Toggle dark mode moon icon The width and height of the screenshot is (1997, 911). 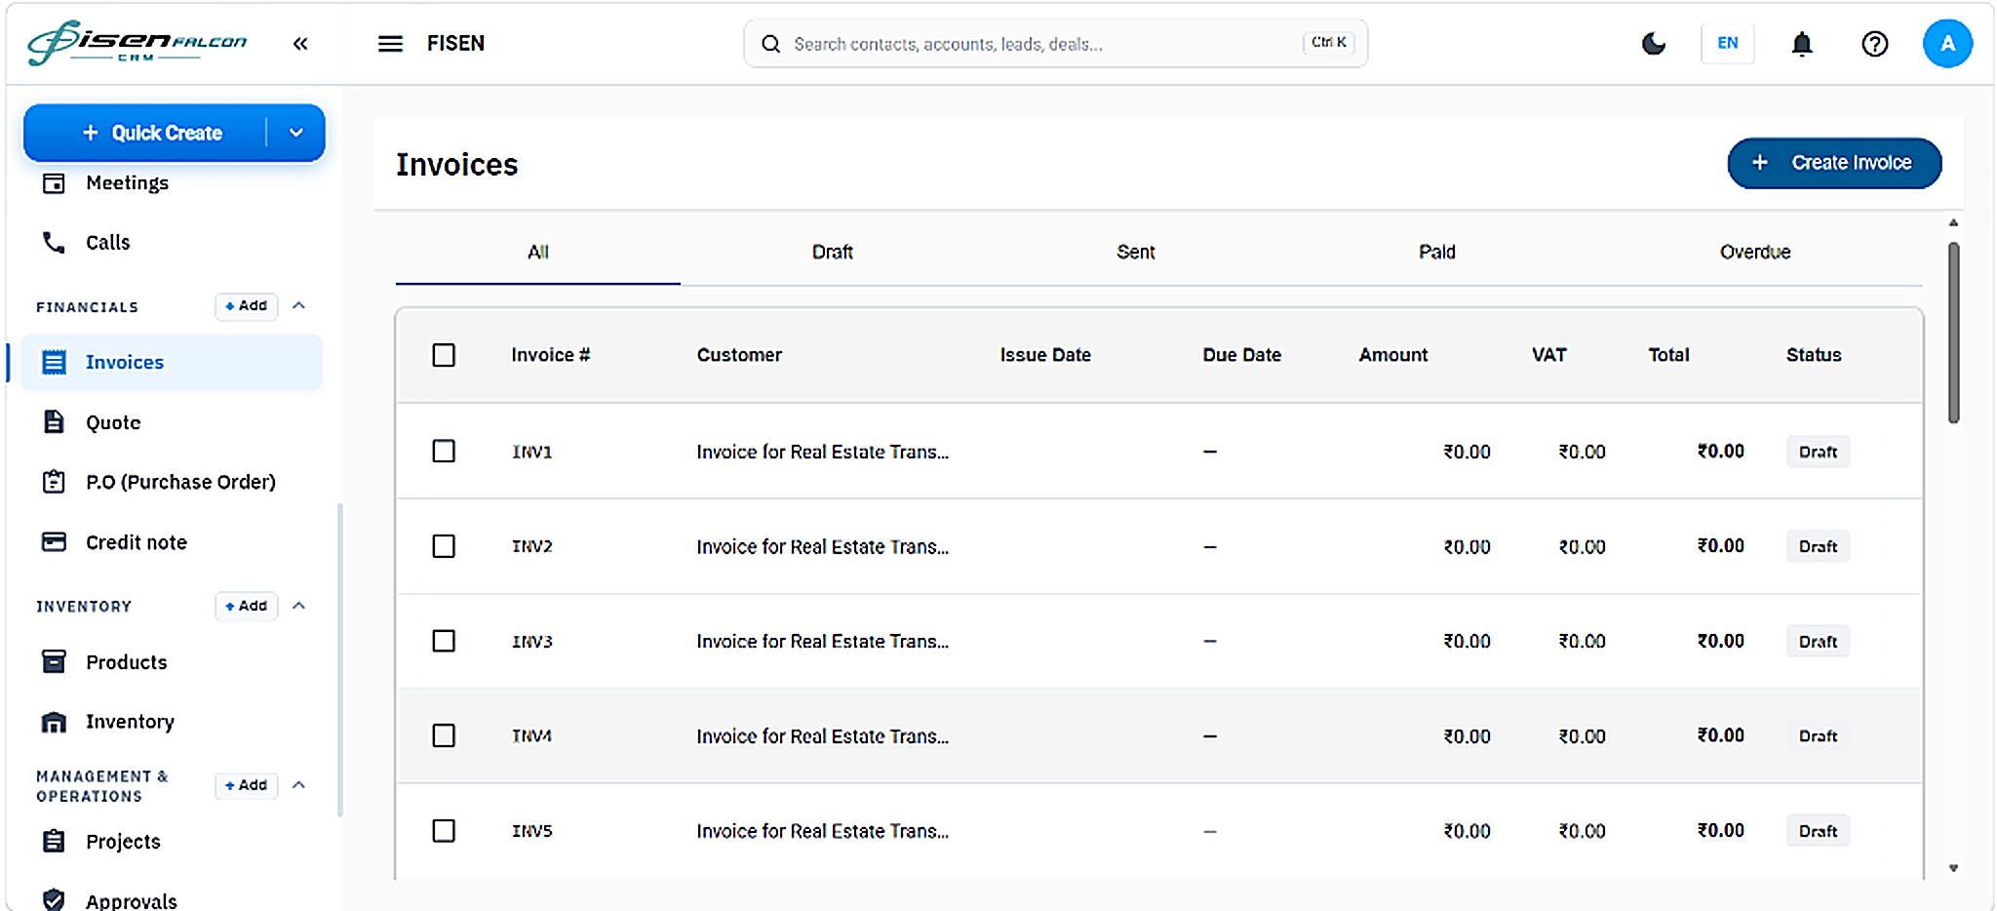(1654, 43)
